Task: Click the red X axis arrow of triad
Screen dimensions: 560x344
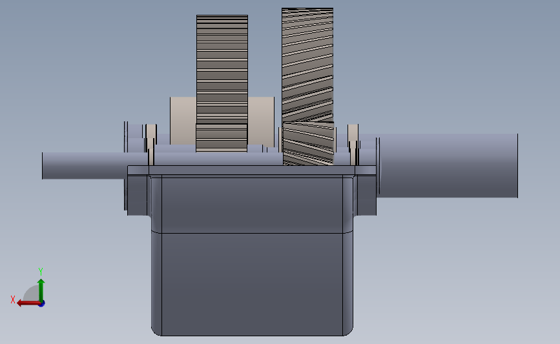Action: [28, 303]
